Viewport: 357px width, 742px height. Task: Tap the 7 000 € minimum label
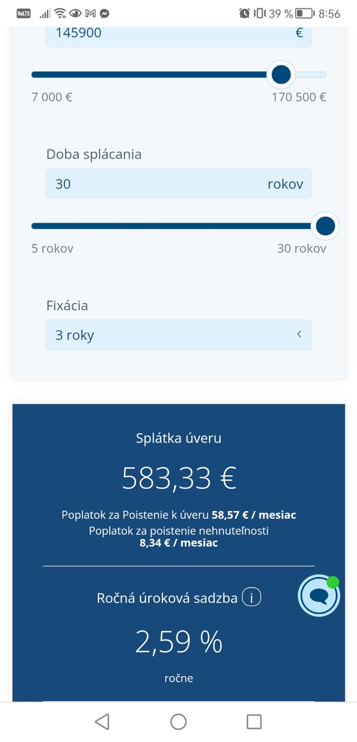pyautogui.click(x=52, y=97)
